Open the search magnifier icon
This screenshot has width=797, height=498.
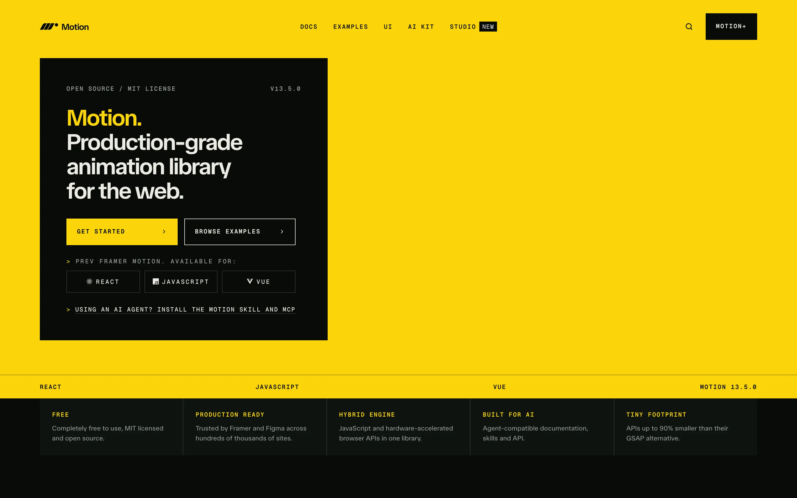click(689, 27)
